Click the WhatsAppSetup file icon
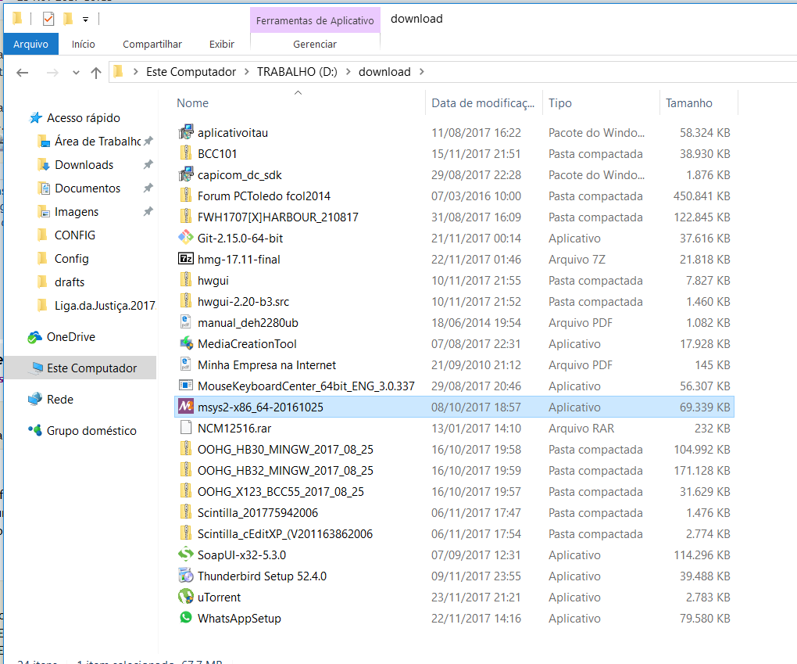Screen dimensions: 797x664 185,618
